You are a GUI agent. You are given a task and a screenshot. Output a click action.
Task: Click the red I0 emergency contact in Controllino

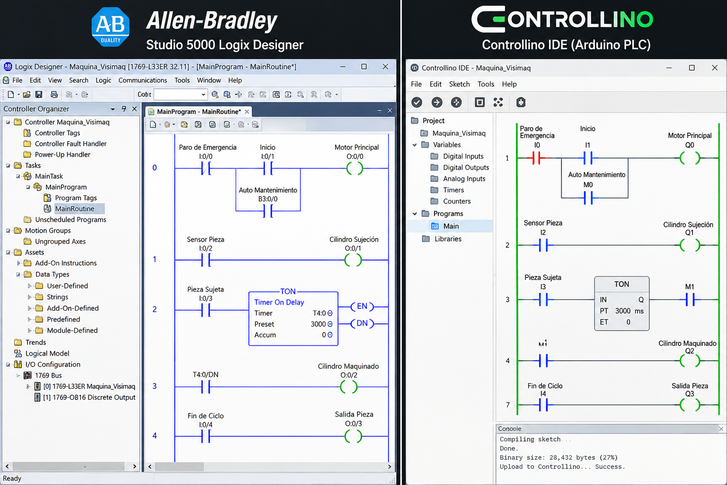click(x=536, y=158)
